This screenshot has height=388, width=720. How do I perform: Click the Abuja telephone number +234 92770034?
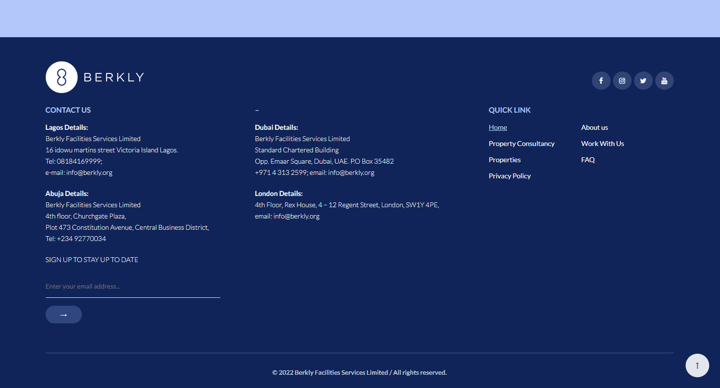coord(81,239)
